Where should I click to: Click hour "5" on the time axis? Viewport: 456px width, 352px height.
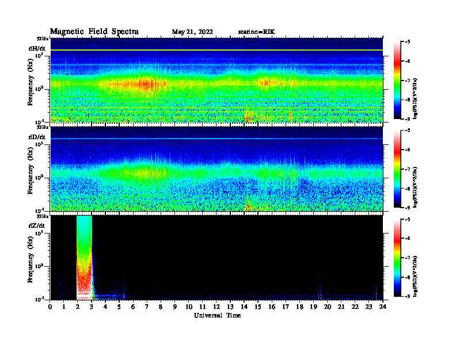[x=119, y=307]
